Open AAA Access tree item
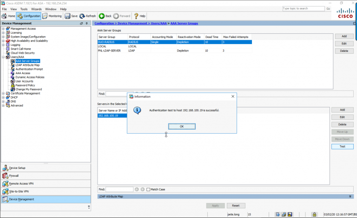The image size is (357, 218). (x=23, y=73)
